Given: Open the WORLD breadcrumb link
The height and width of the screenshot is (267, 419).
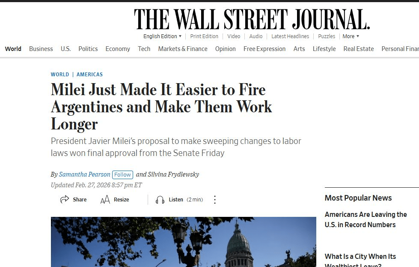Looking at the screenshot, I should [x=60, y=75].
